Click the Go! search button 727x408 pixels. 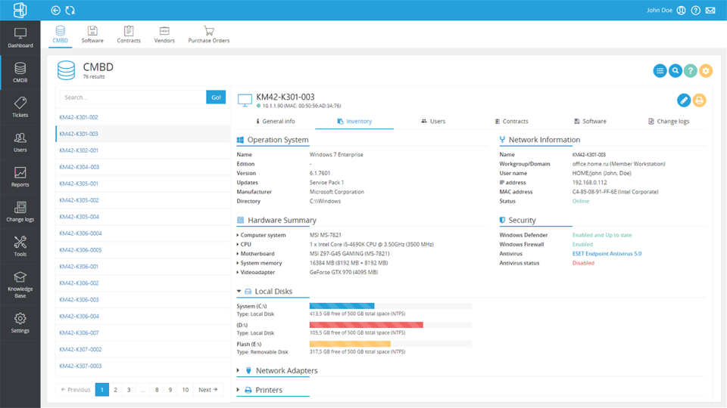tap(216, 97)
